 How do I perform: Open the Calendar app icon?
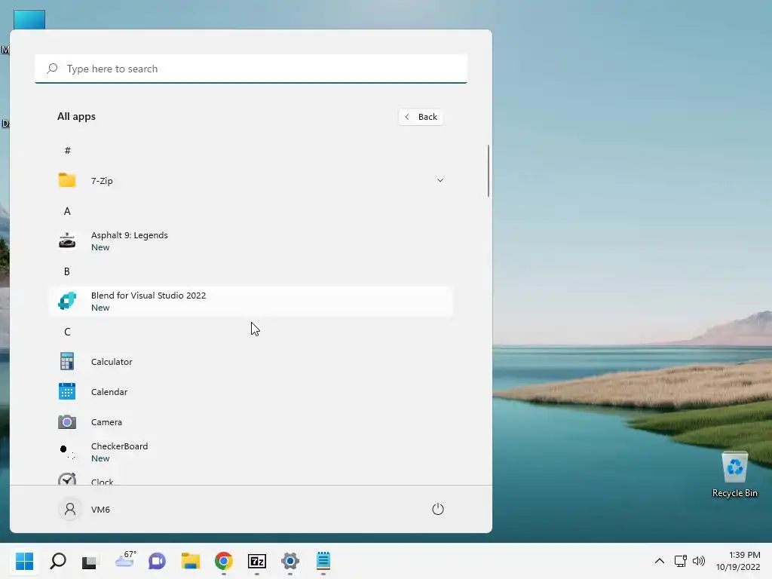(x=67, y=391)
